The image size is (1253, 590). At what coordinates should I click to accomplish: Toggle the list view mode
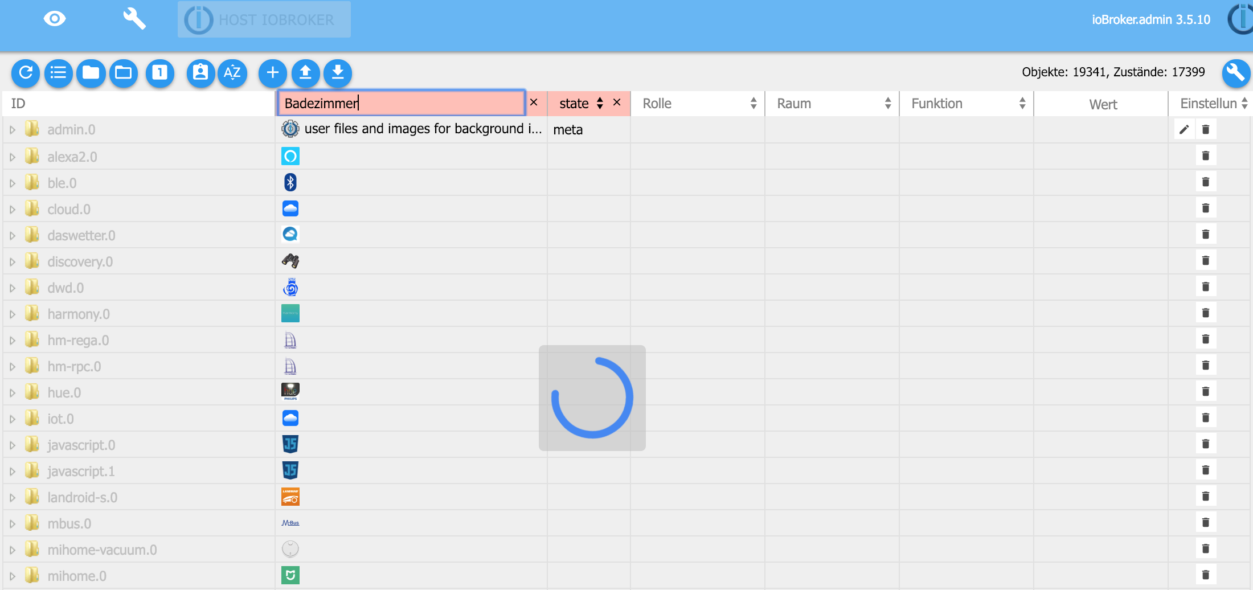point(58,73)
